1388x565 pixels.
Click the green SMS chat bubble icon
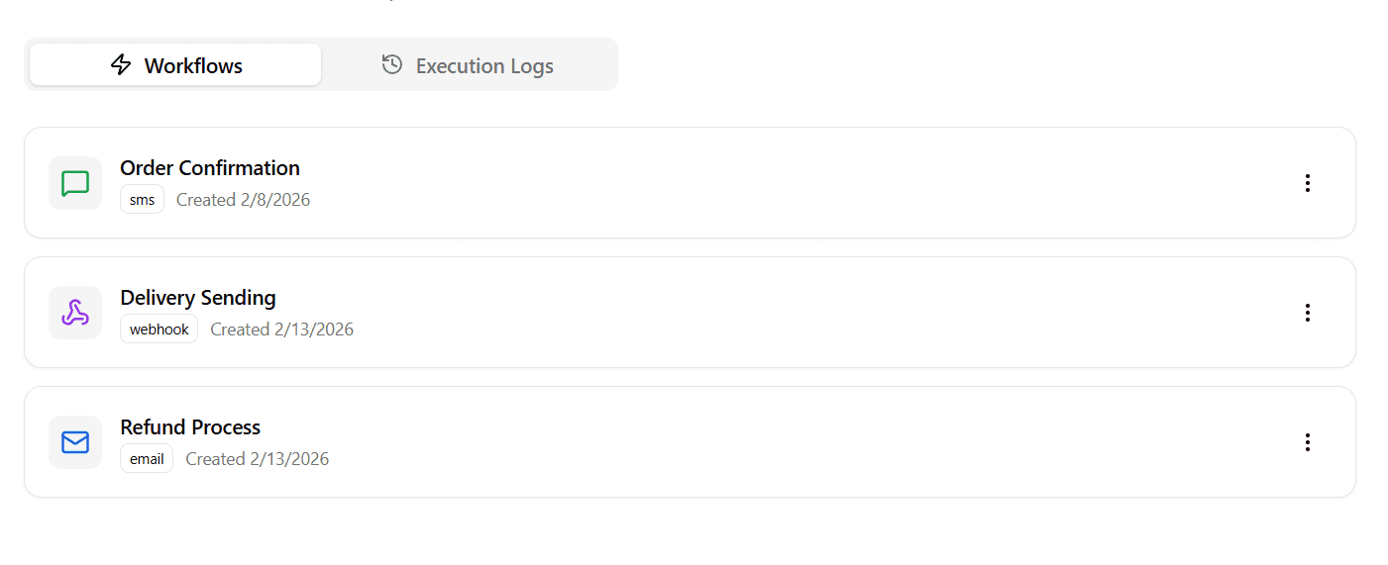tap(75, 183)
